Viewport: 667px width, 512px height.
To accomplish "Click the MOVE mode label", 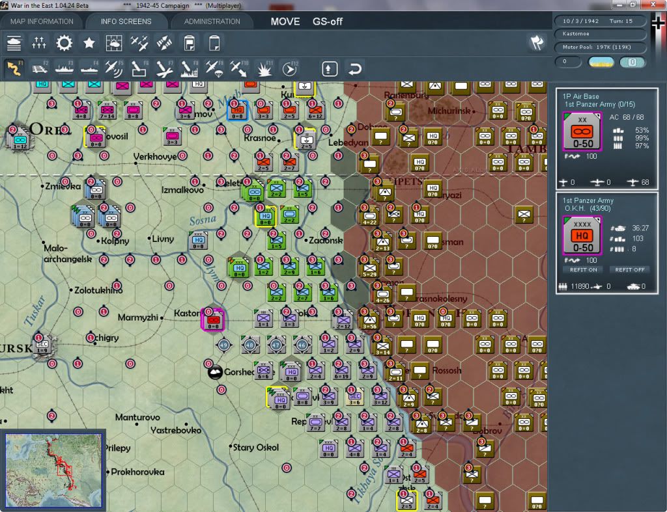I will pos(285,21).
